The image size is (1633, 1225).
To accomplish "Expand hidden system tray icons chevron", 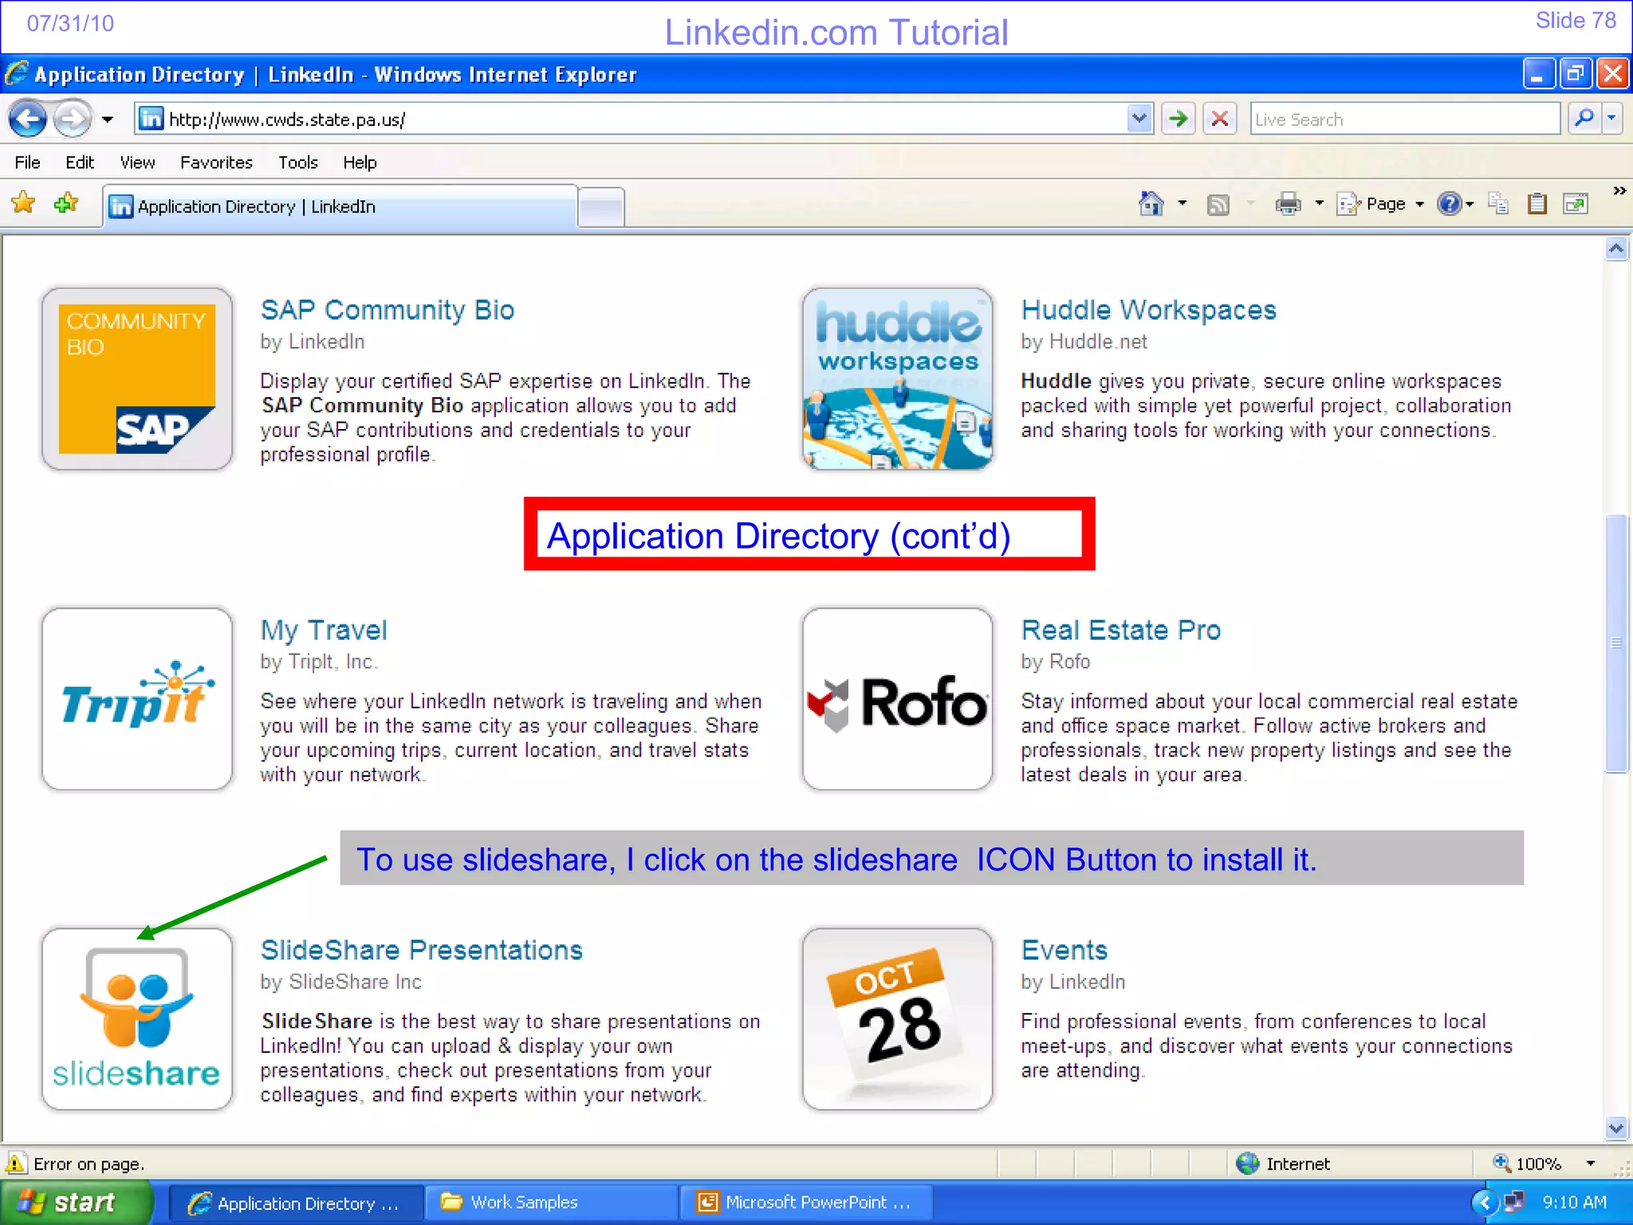I will tap(1485, 1203).
